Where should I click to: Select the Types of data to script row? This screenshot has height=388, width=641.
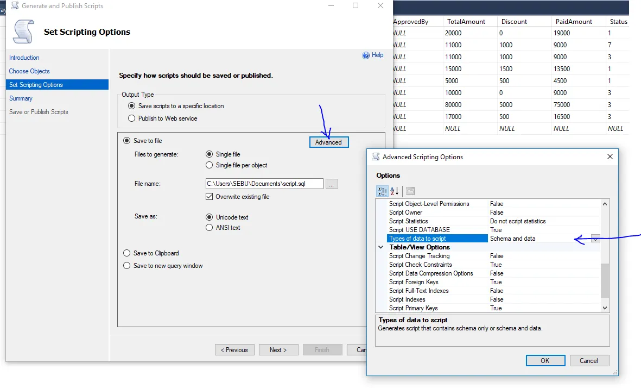(x=493, y=239)
